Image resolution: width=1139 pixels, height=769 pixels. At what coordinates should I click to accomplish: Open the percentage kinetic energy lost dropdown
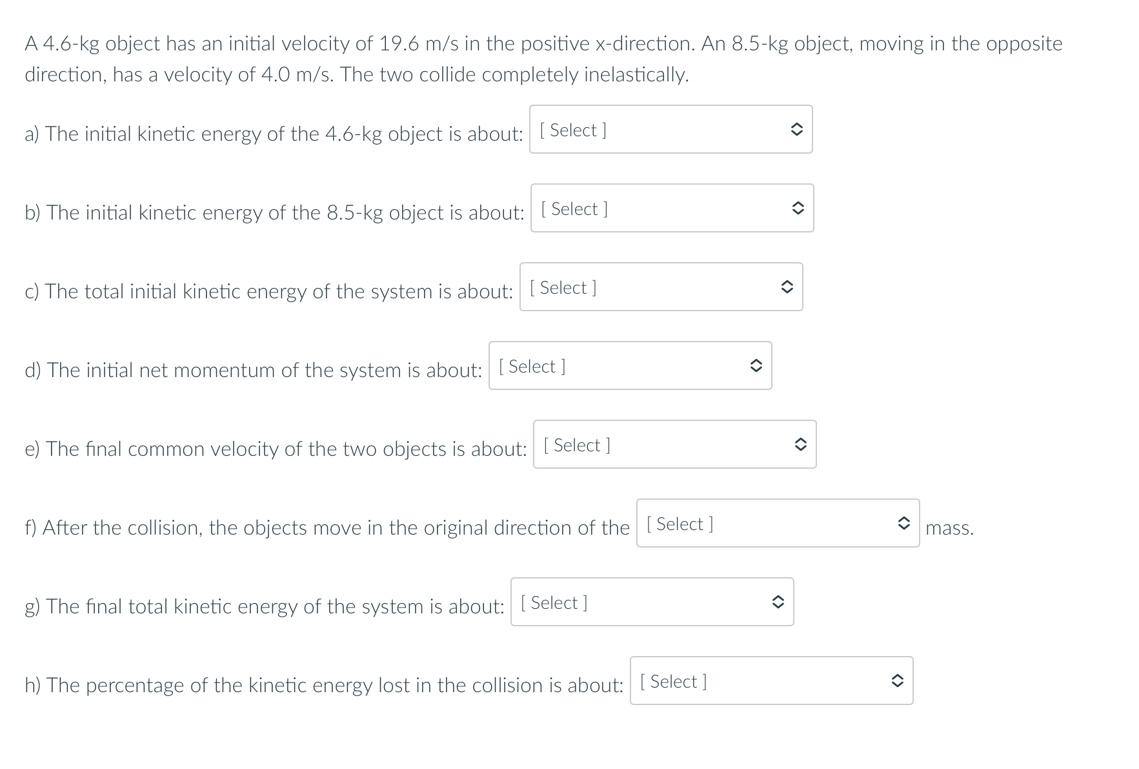(x=771, y=681)
